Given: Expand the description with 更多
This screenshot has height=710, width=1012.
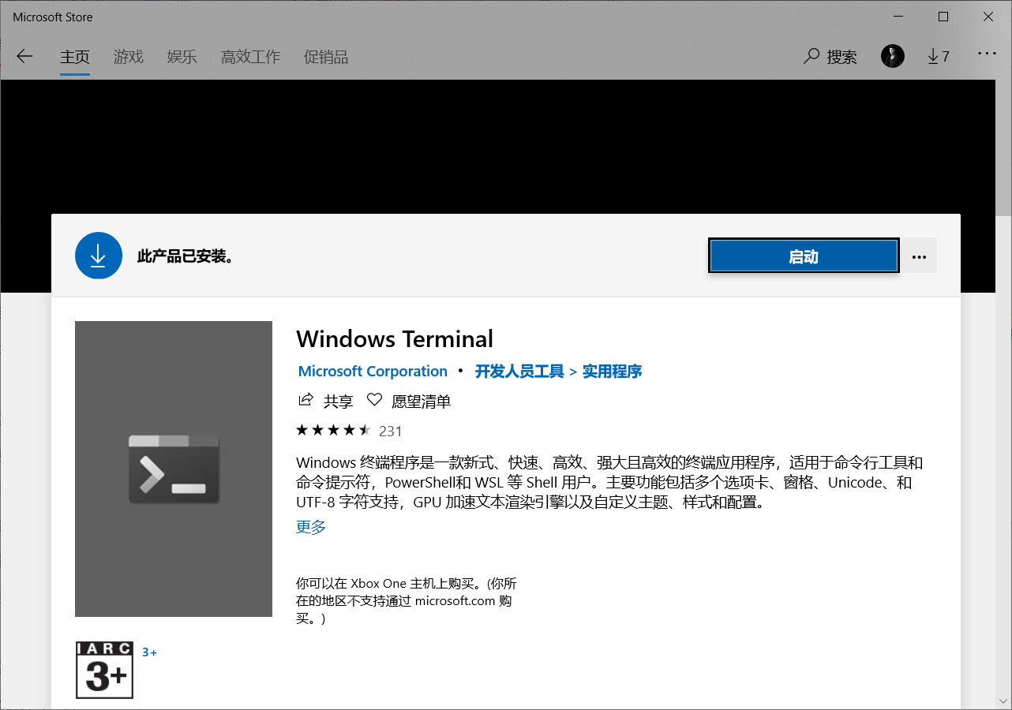Looking at the screenshot, I should point(311,527).
